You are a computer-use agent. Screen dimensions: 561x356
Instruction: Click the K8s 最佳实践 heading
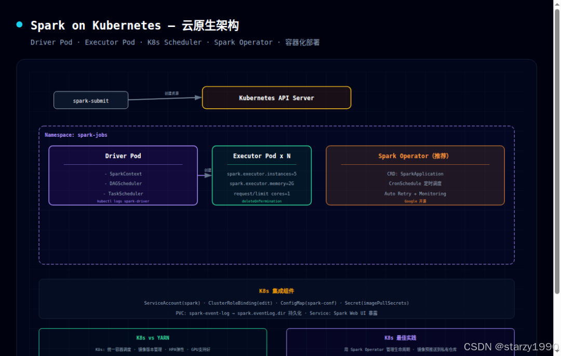click(x=400, y=338)
